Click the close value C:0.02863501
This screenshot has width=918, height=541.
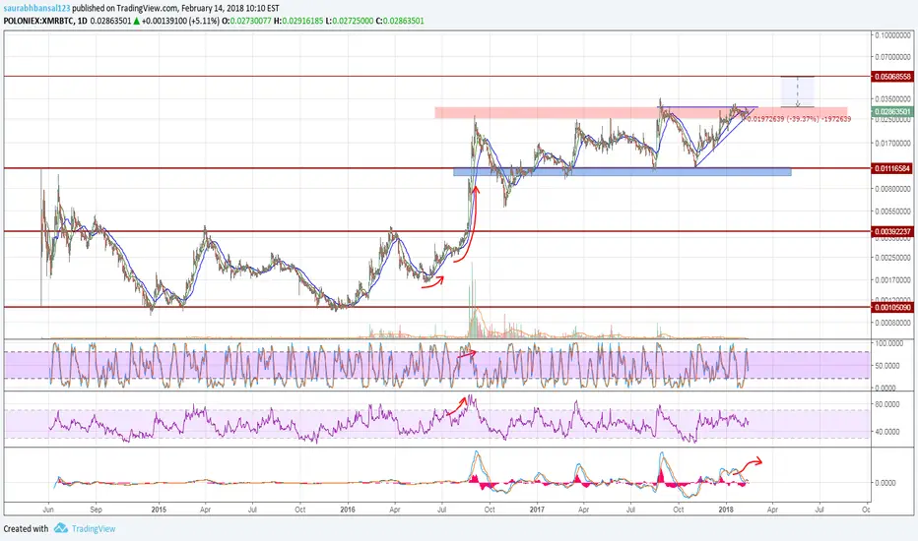click(400, 21)
